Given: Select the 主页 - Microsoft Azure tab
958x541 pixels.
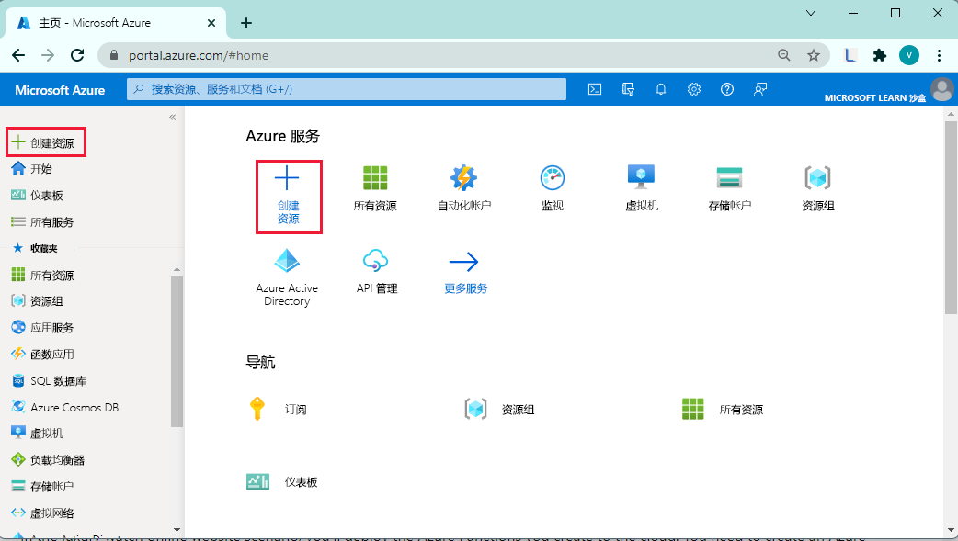Looking at the screenshot, I should tap(116, 23).
